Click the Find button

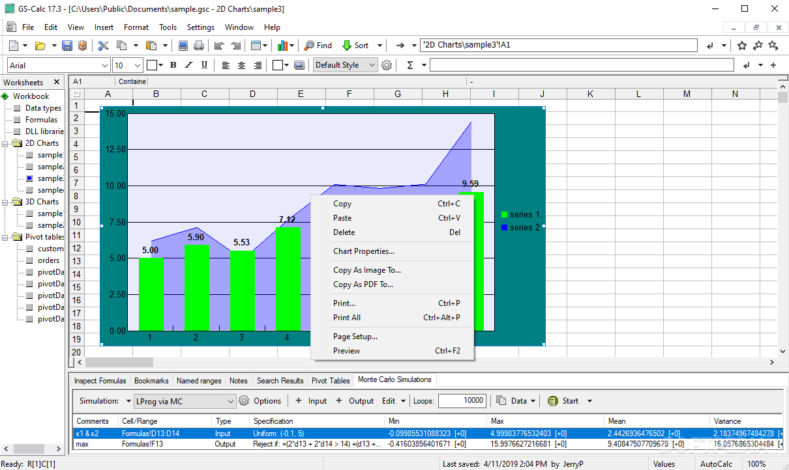[318, 46]
